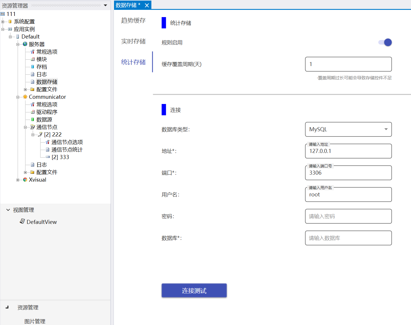Collapse the 服务器 tree node
This screenshot has width=411, height=325.
point(18,44)
